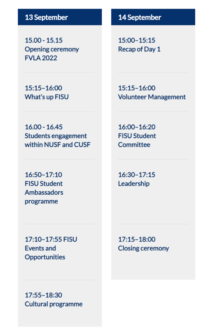Select the 16:00–16:20 time slot
This screenshot has width=204, height=334.
(x=137, y=127)
